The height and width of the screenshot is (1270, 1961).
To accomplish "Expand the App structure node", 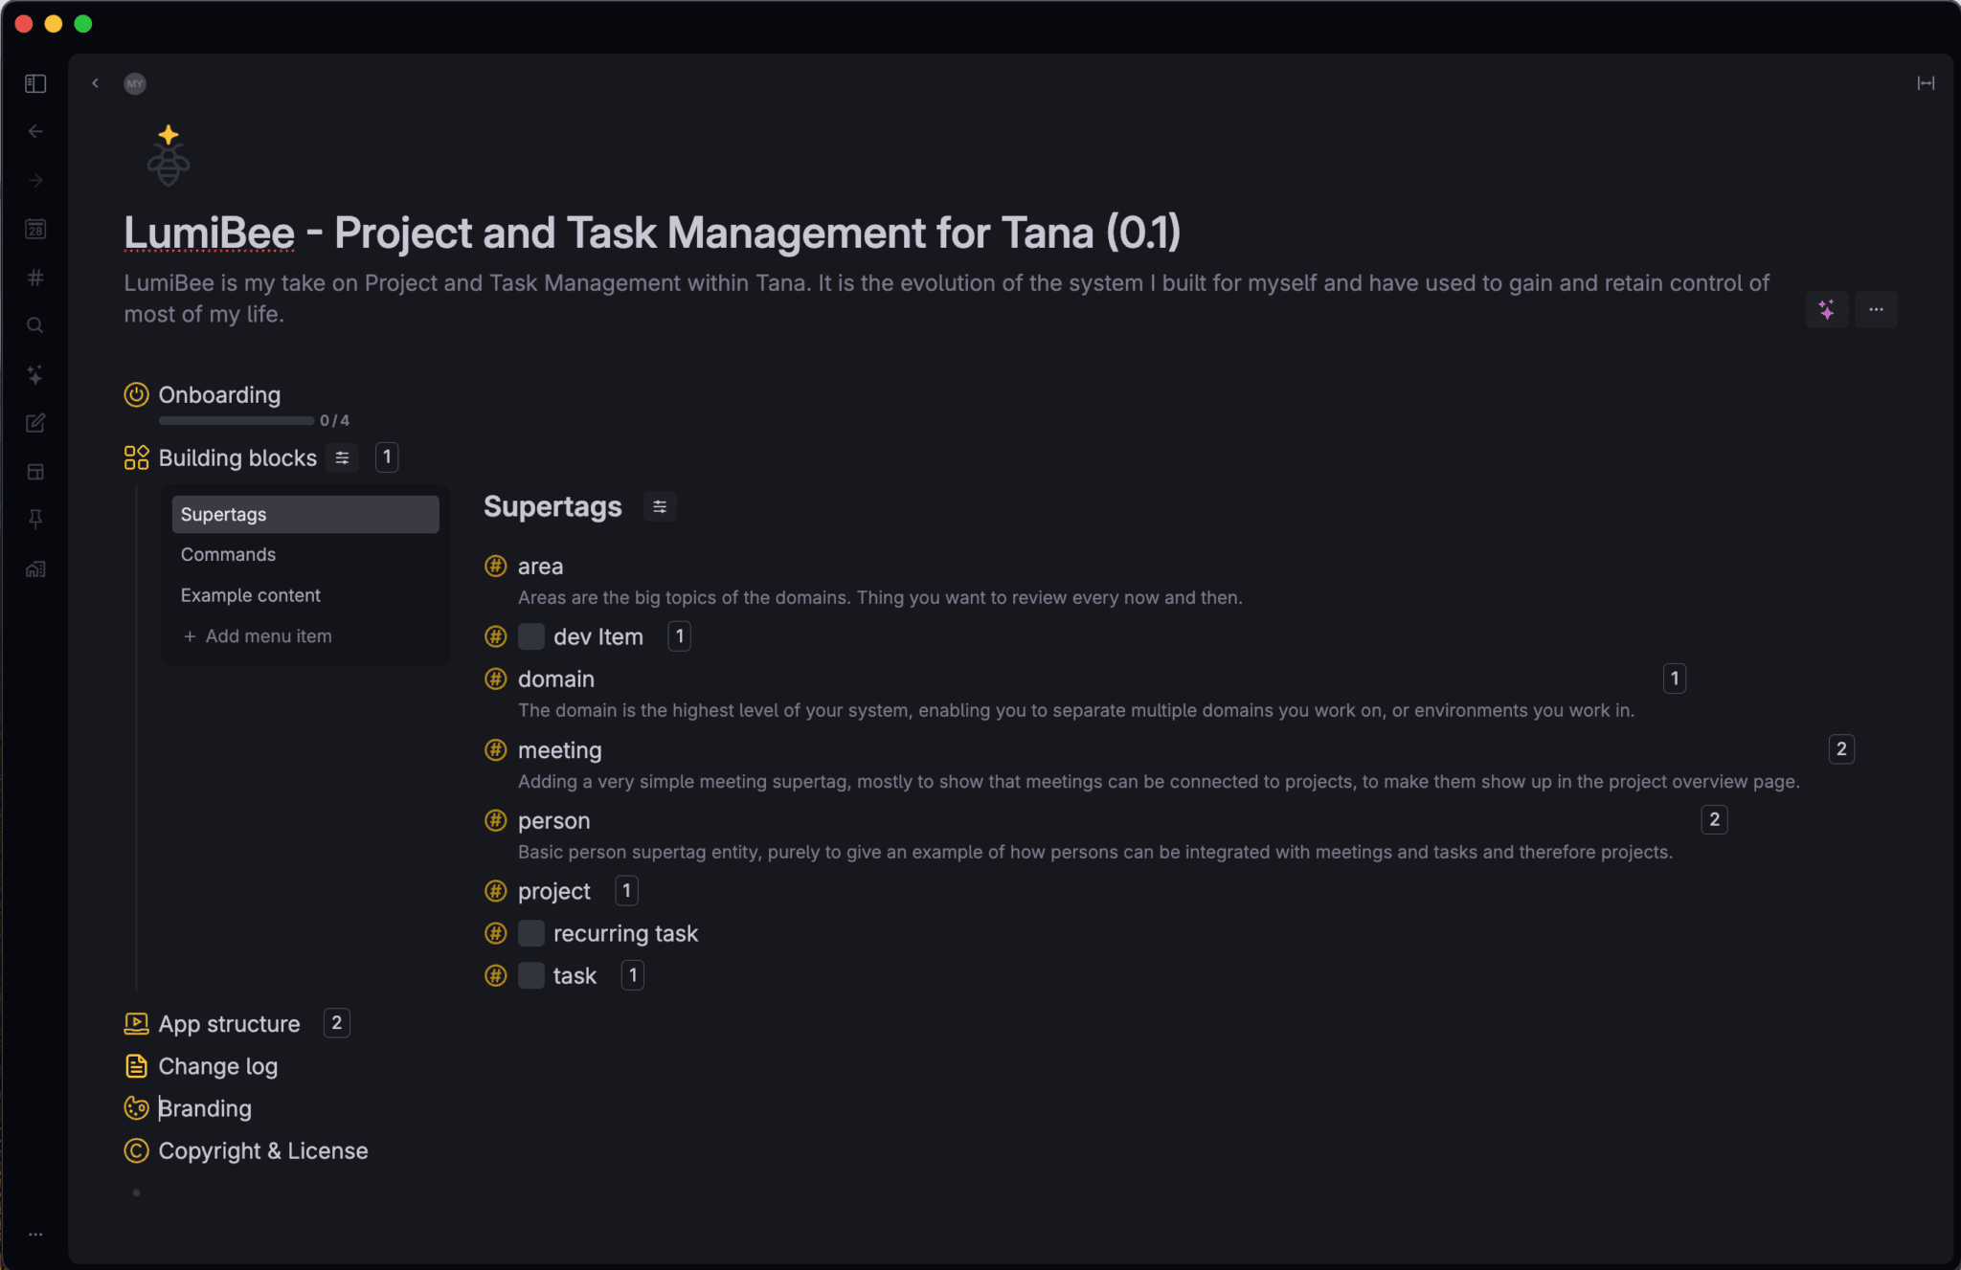I will [x=229, y=1024].
